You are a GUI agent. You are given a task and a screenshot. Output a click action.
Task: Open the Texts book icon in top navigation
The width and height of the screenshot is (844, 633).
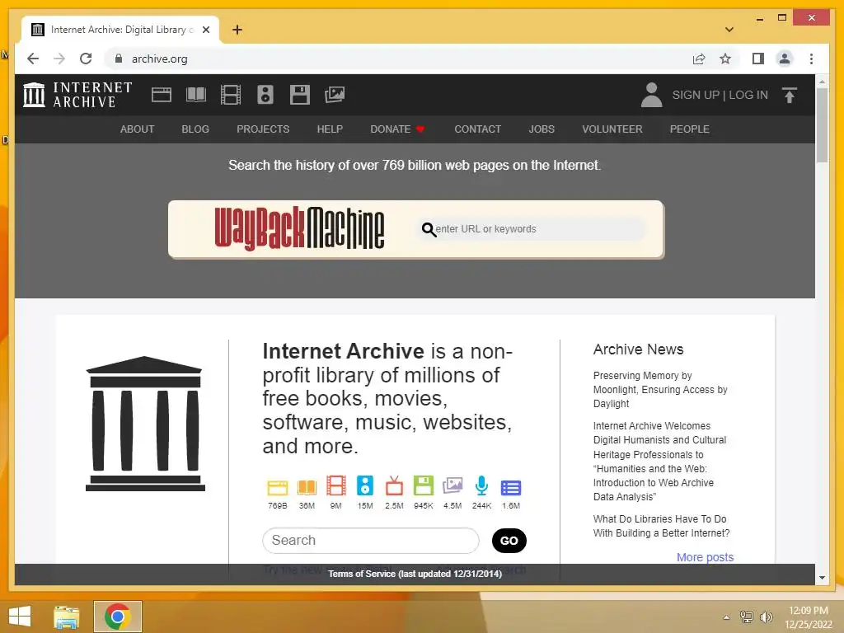pyautogui.click(x=196, y=95)
